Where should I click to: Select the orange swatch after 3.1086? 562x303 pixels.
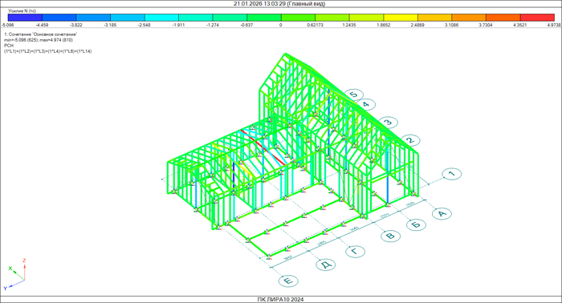pyautogui.click(x=469, y=17)
